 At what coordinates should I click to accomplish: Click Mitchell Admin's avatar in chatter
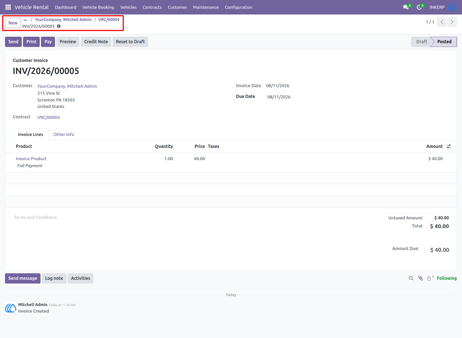click(x=10, y=308)
